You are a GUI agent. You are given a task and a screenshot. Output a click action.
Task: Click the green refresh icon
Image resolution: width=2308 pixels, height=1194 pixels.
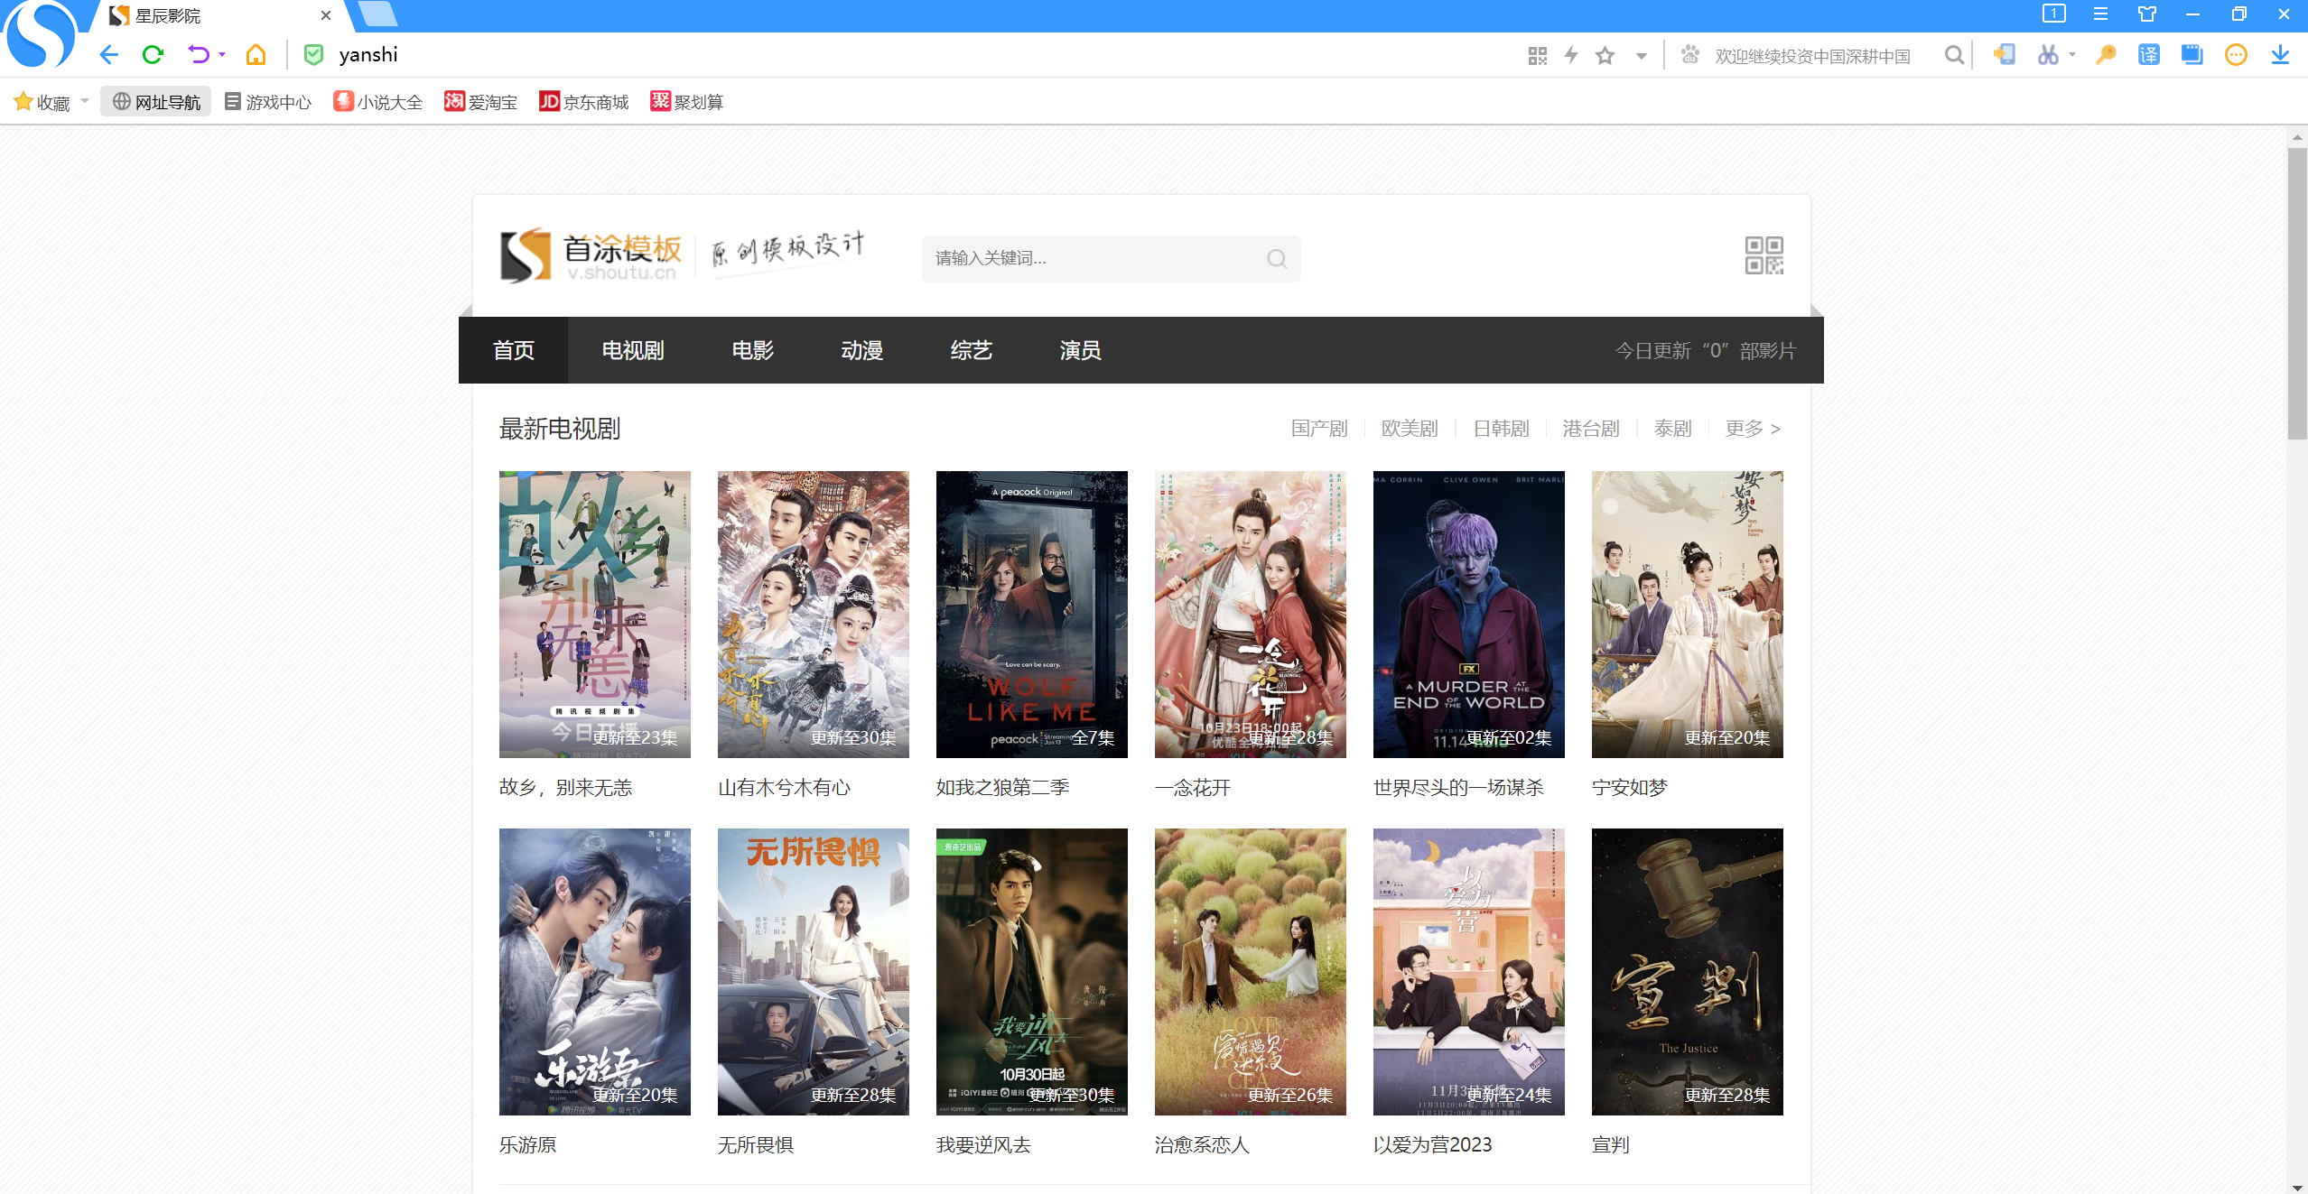[x=153, y=55]
